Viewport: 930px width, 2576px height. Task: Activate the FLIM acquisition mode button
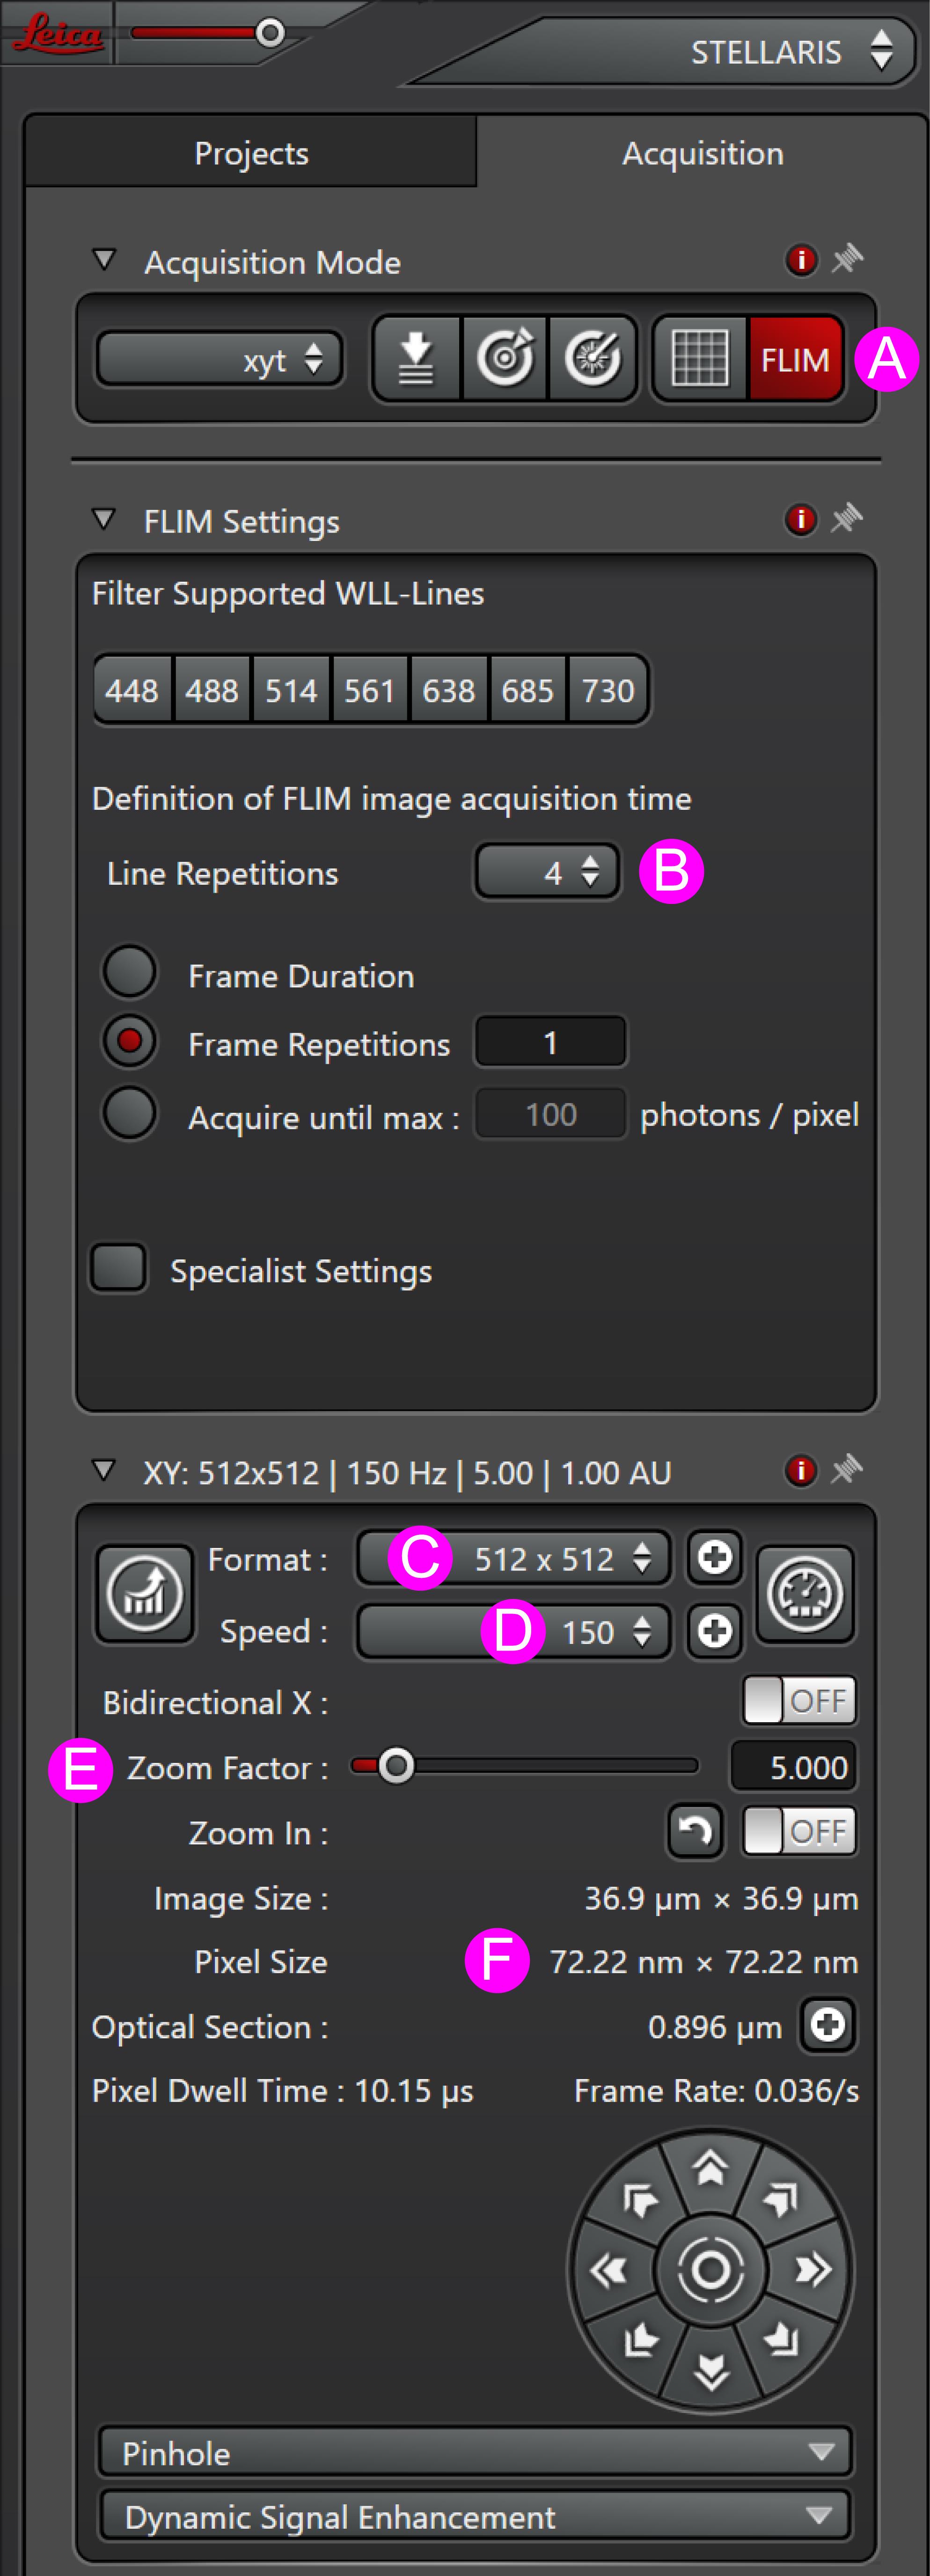pyautogui.click(x=795, y=359)
